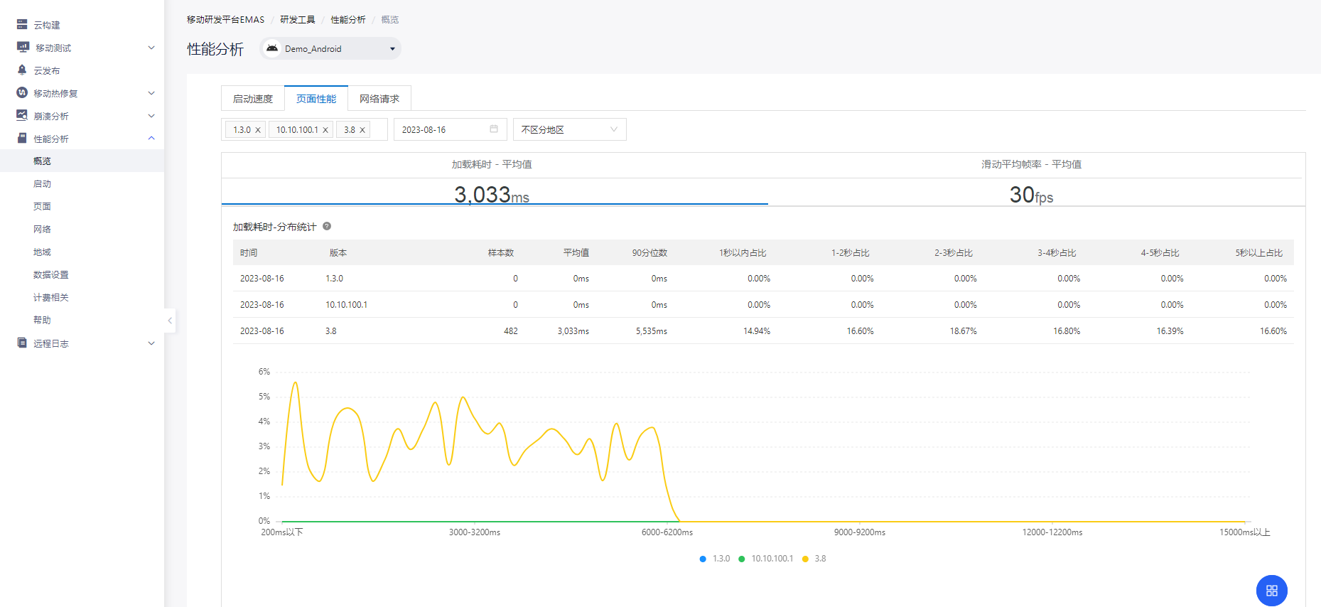Click the 18.67% cell in 3.8 row
This screenshot has height=607, width=1321.
tap(963, 331)
